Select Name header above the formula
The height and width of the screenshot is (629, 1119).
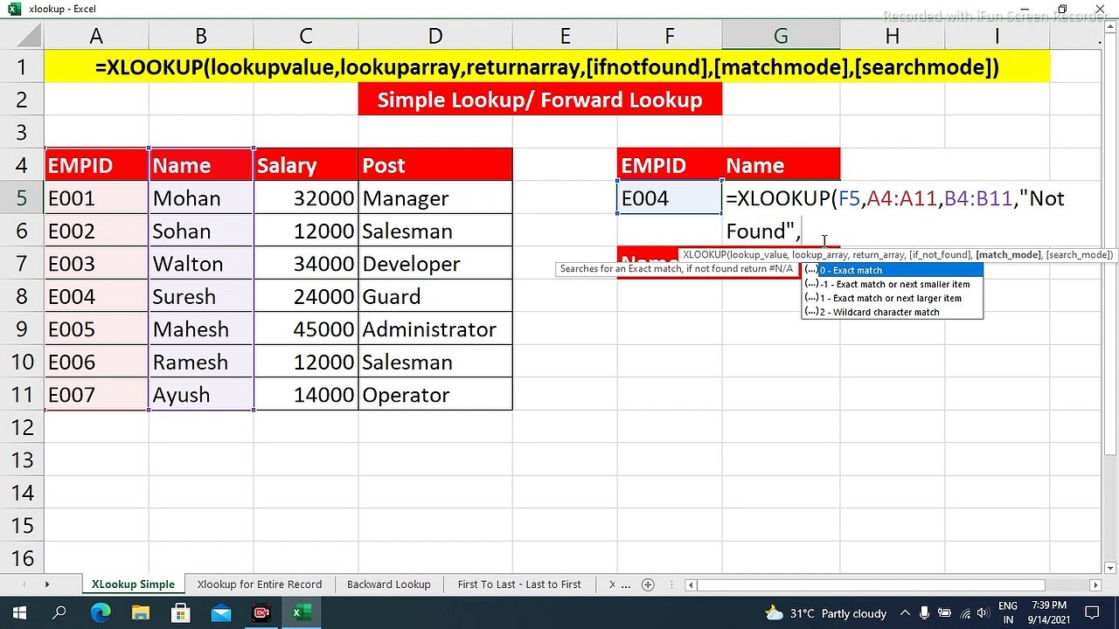(x=781, y=165)
